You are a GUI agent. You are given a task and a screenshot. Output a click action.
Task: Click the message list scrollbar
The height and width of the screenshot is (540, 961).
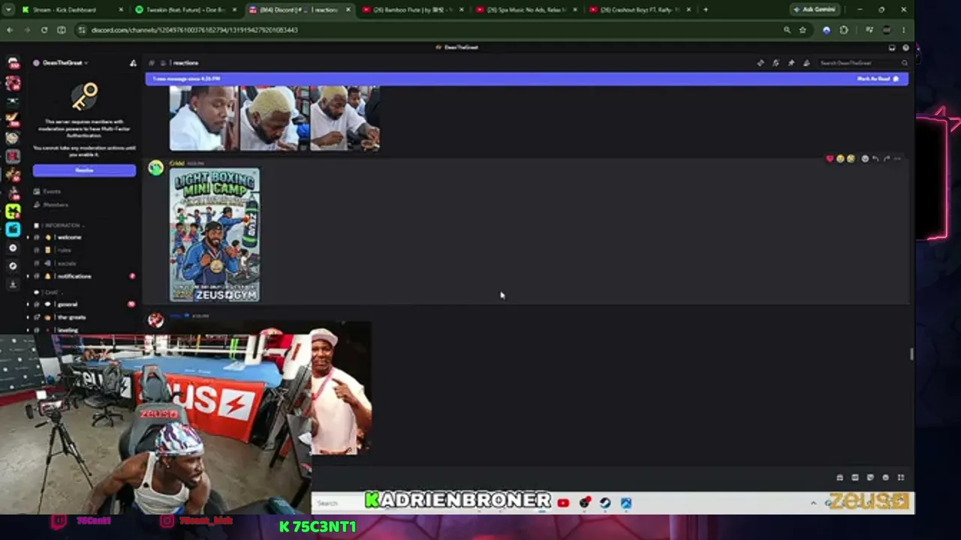coord(911,354)
